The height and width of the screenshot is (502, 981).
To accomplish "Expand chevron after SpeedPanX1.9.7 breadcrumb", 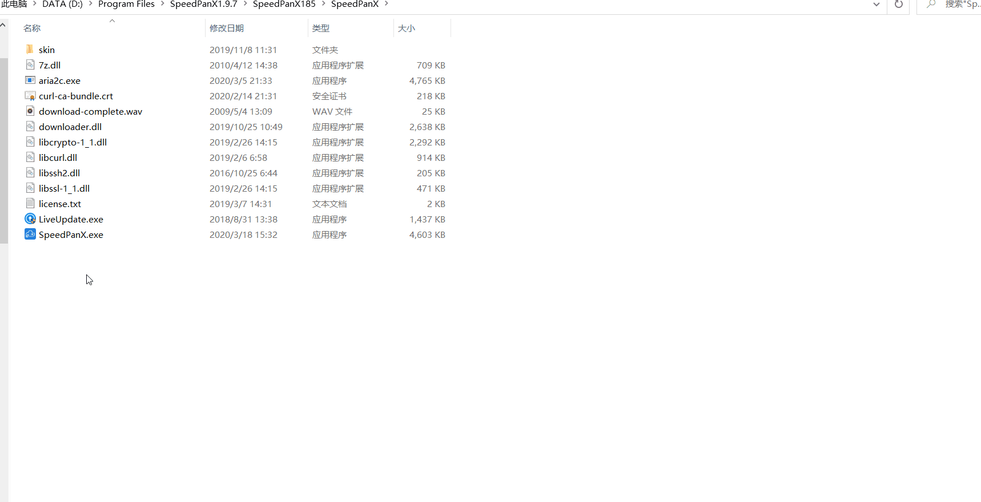I will (245, 3).
